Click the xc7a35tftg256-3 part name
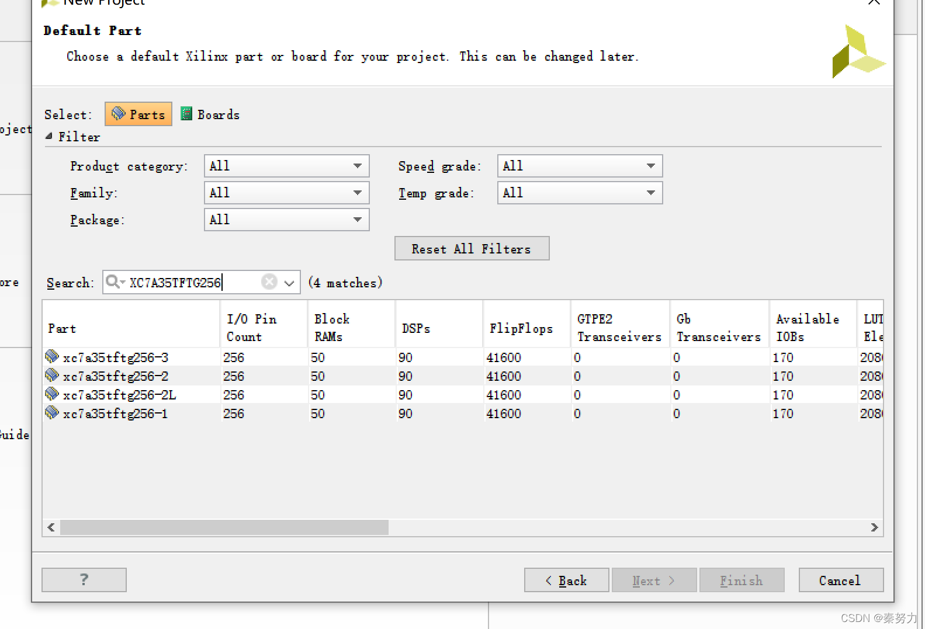Image resolution: width=925 pixels, height=629 pixels. point(116,357)
